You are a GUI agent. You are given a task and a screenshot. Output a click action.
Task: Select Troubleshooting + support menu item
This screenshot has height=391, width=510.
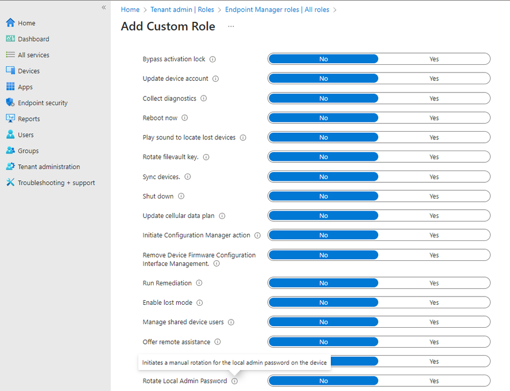(56, 183)
